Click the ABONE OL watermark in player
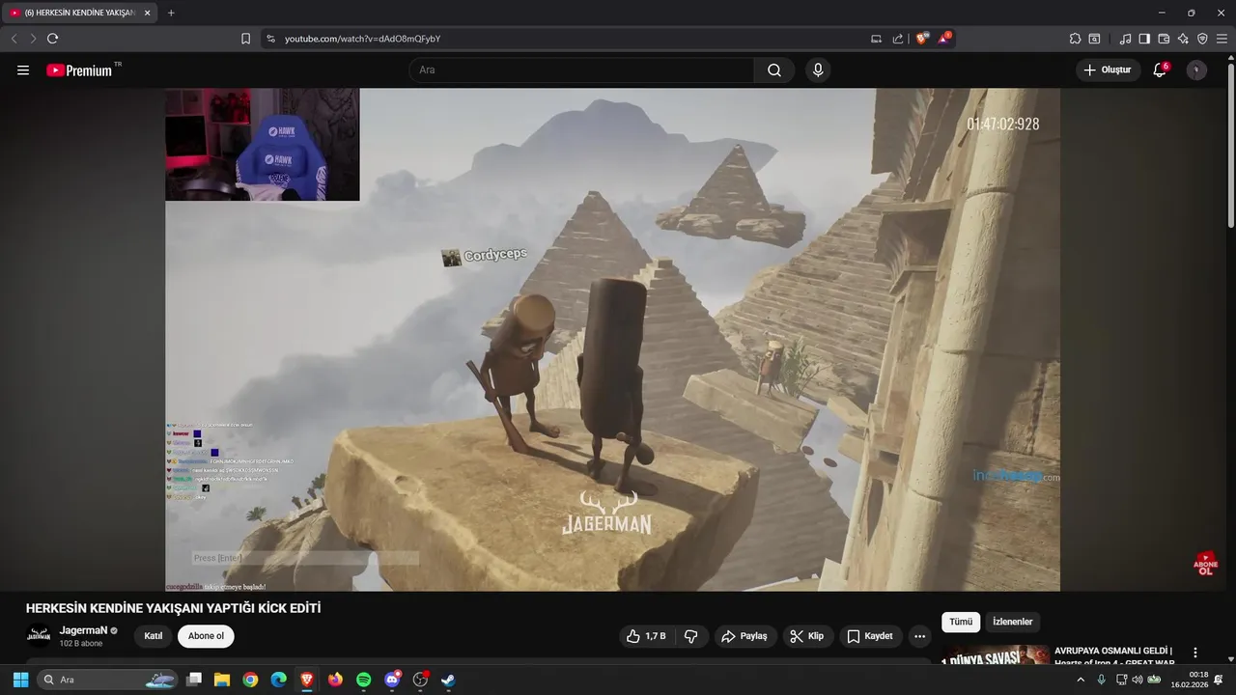The width and height of the screenshot is (1236, 695). [1205, 564]
